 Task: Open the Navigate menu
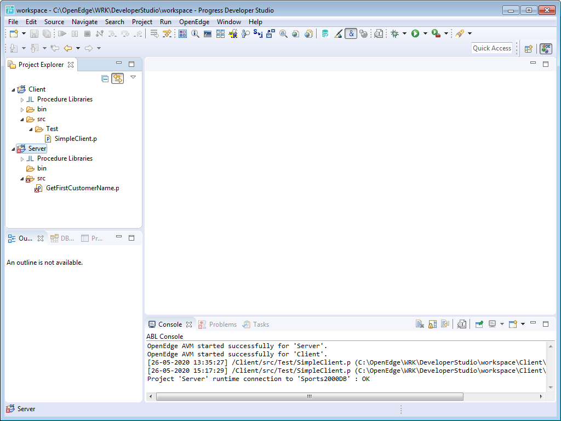(x=84, y=22)
